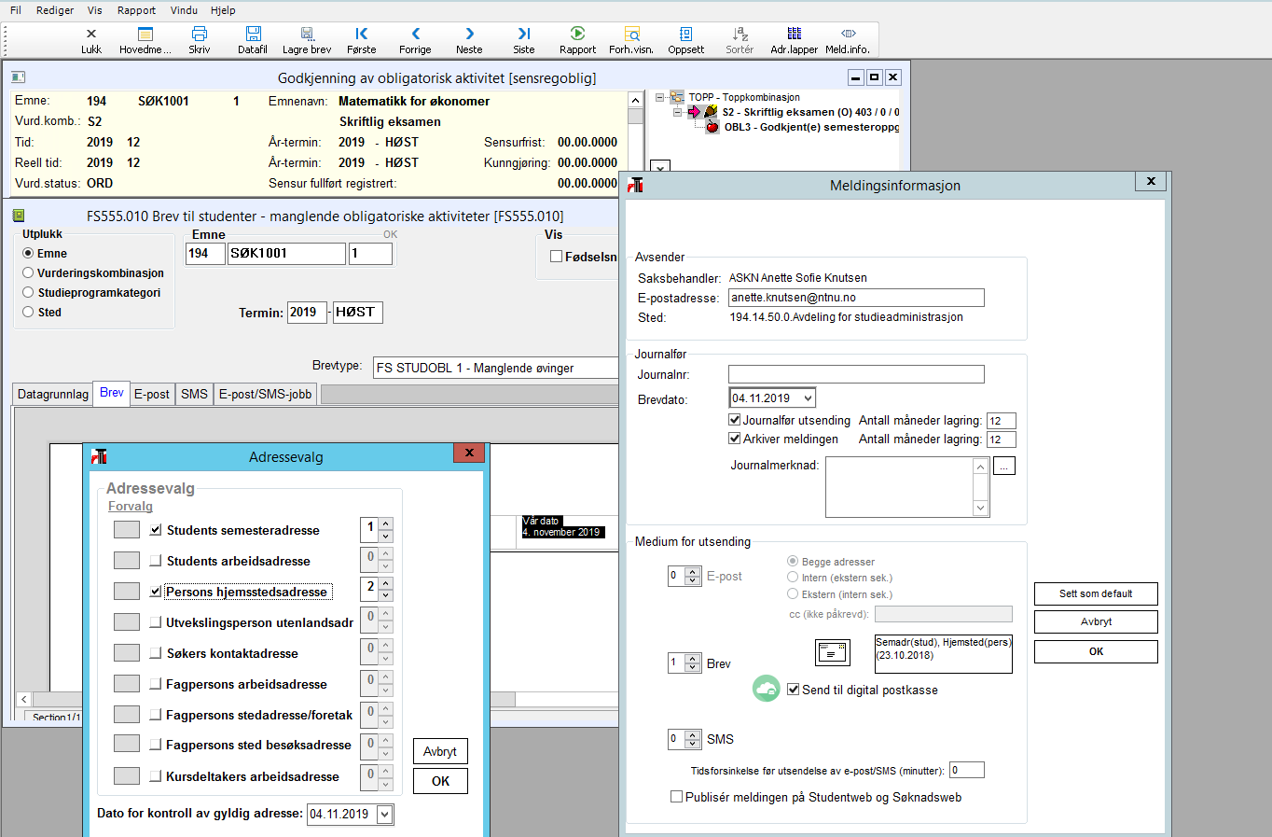1272x837 pixels.
Task: Click the envelope address icon beside Brev
Action: click(833, 652)
